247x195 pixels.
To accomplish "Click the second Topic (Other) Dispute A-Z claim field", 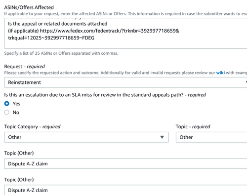I will tap(125, 190).
